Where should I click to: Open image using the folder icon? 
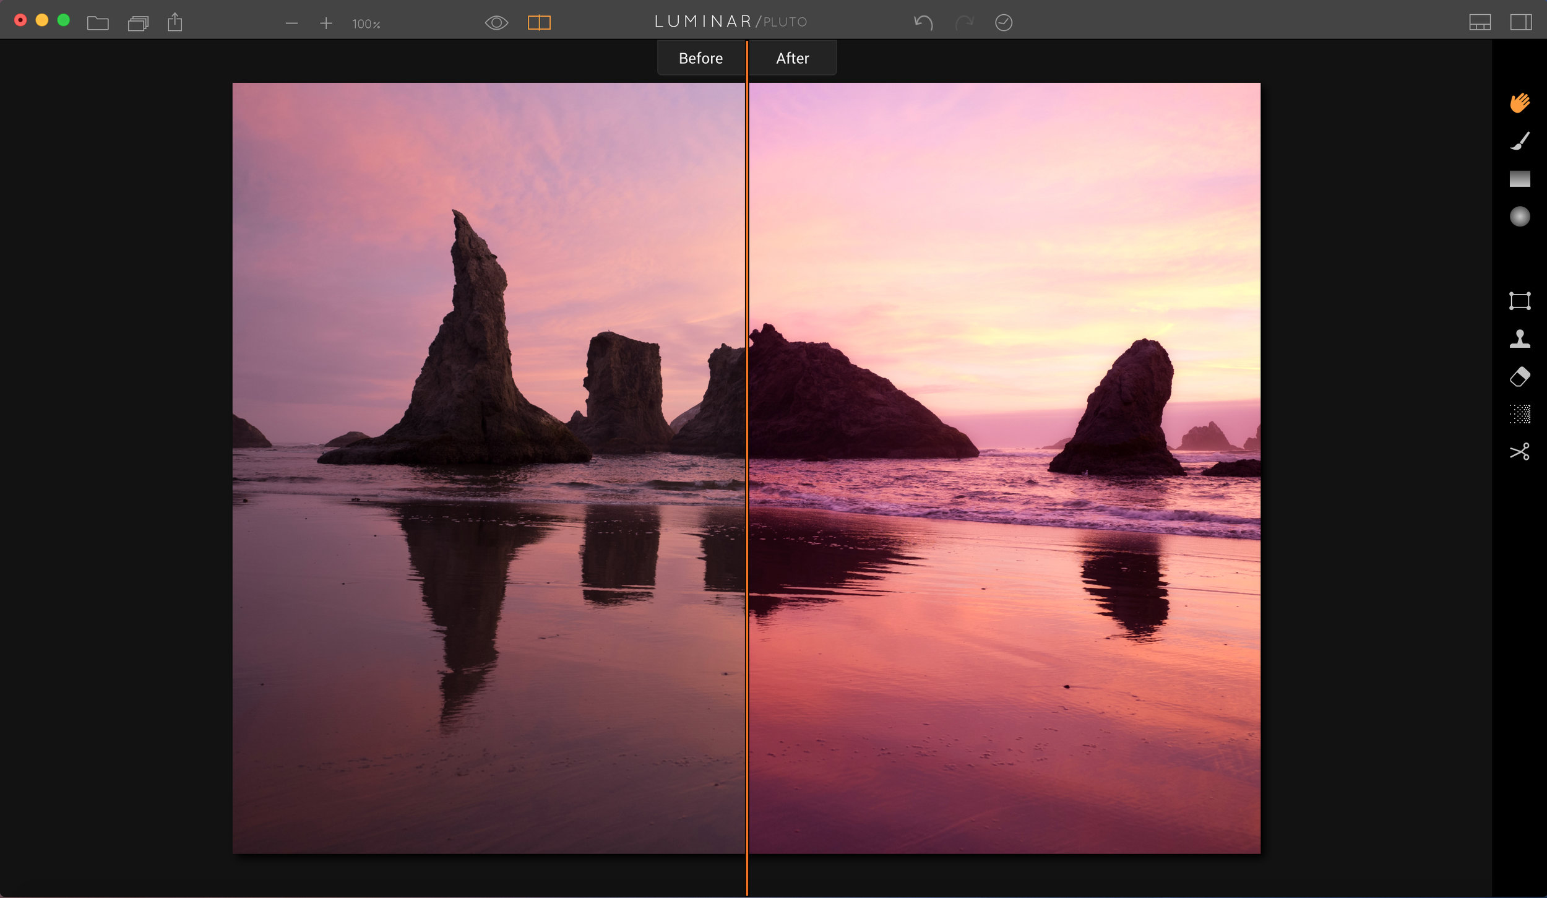[x=98, y=24]
